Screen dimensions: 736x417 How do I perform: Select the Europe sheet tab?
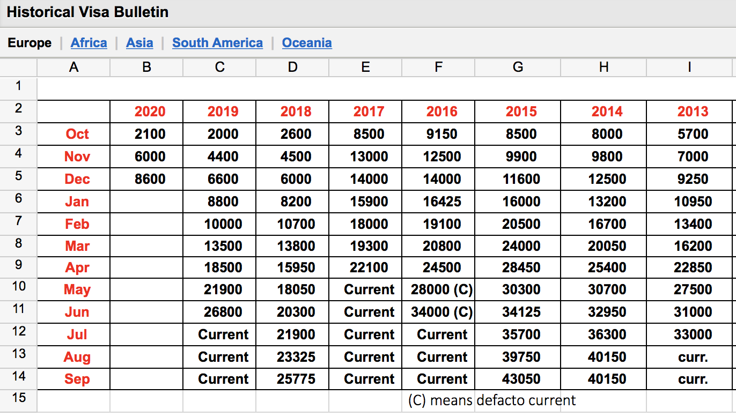tap(30, 43)
